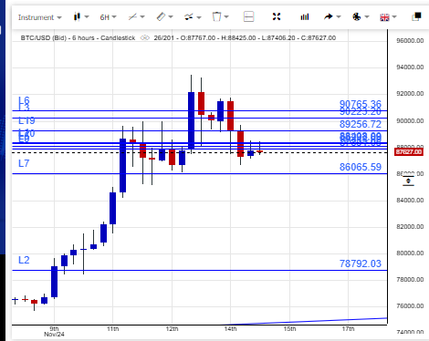Open the line drawing tools menu

coord(136,16)
